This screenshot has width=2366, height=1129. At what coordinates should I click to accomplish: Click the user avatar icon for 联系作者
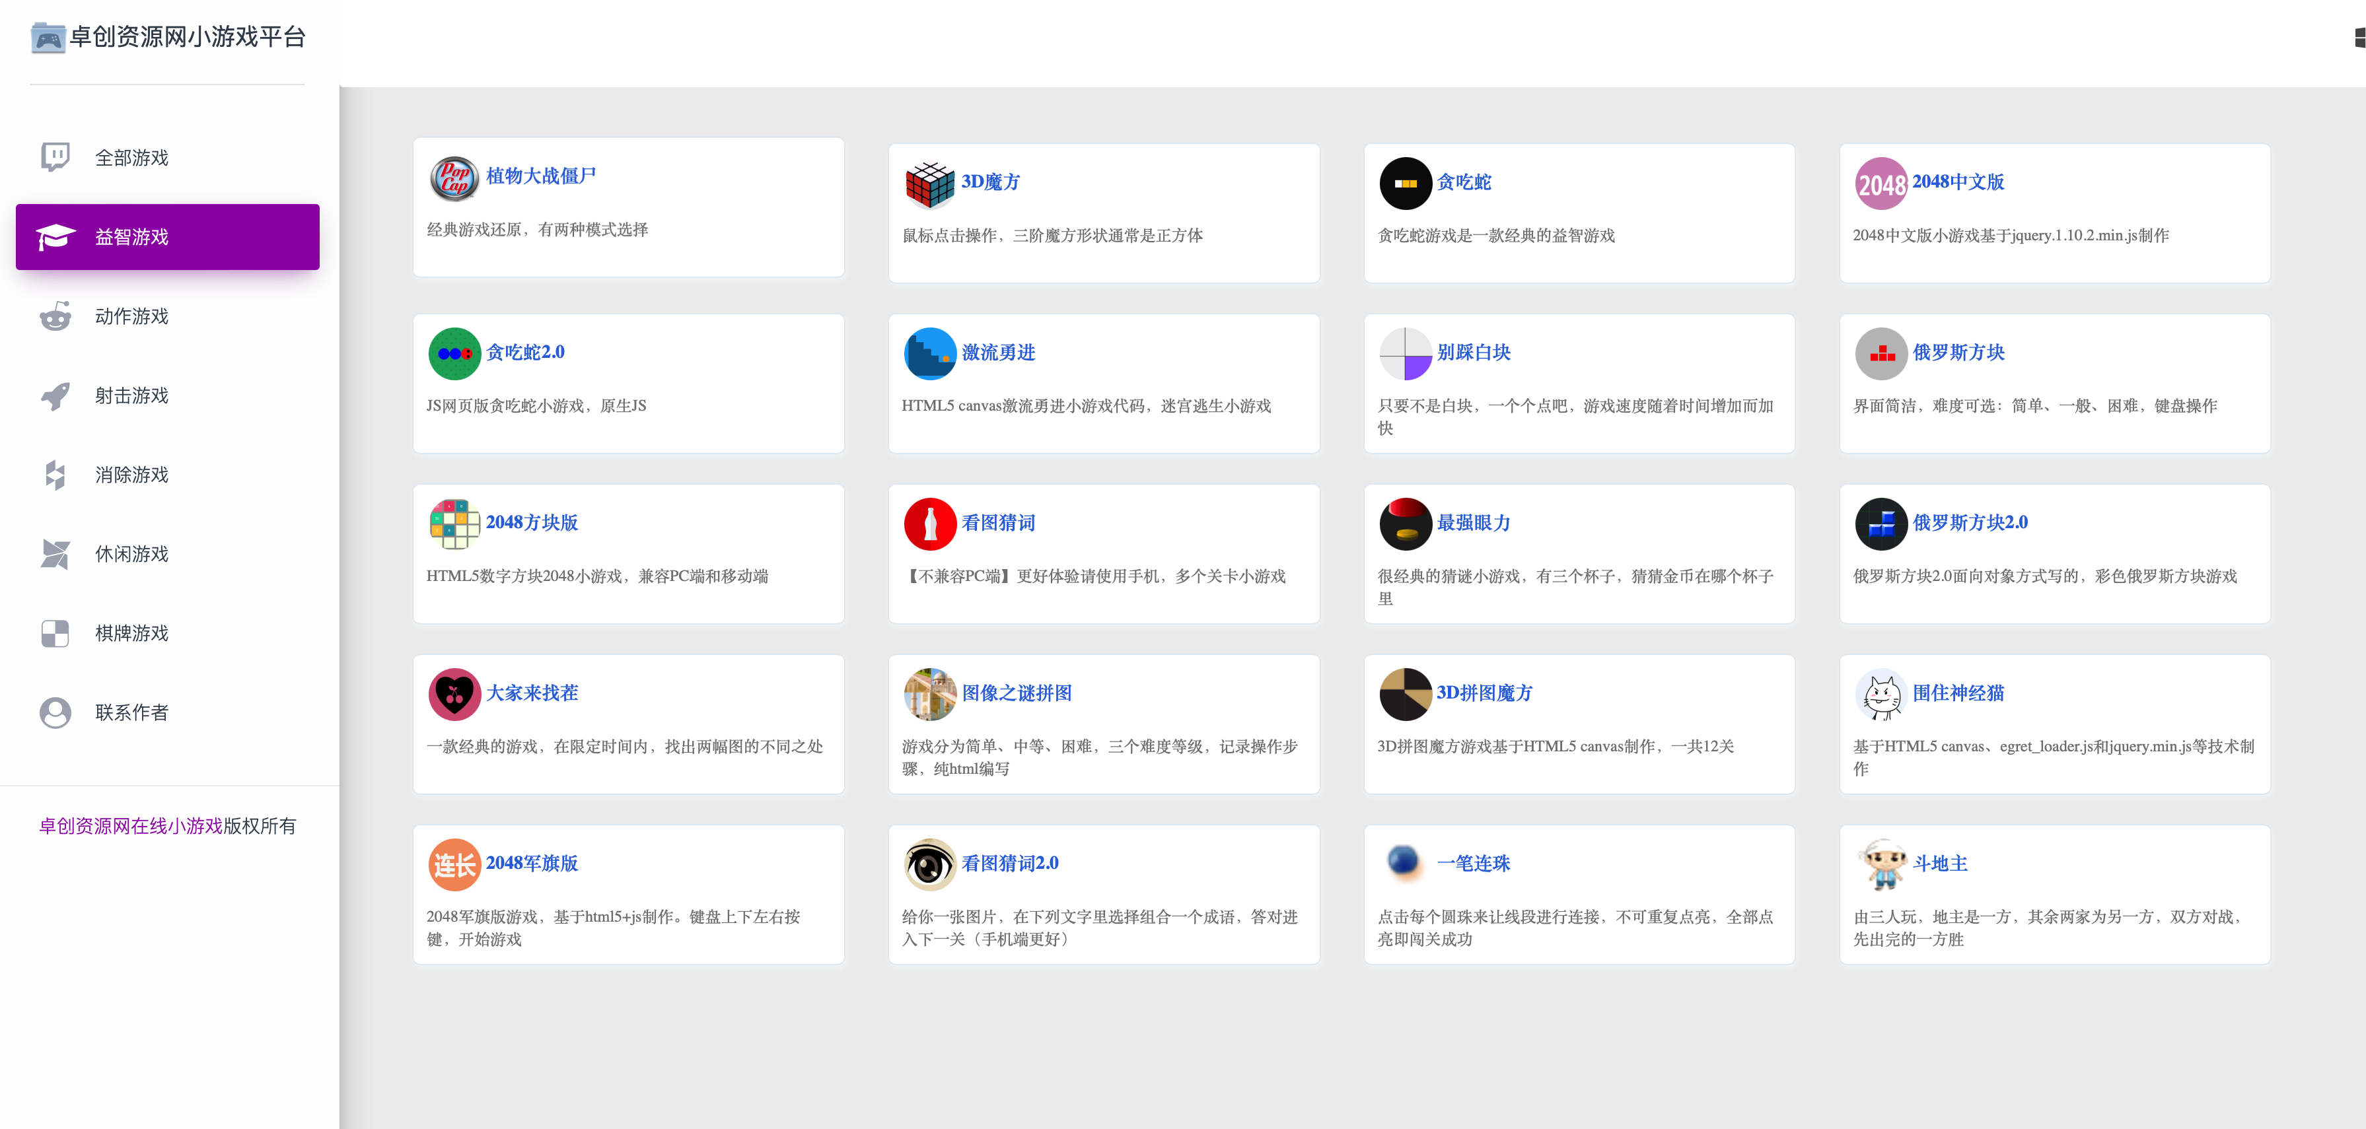click(55, 712)
